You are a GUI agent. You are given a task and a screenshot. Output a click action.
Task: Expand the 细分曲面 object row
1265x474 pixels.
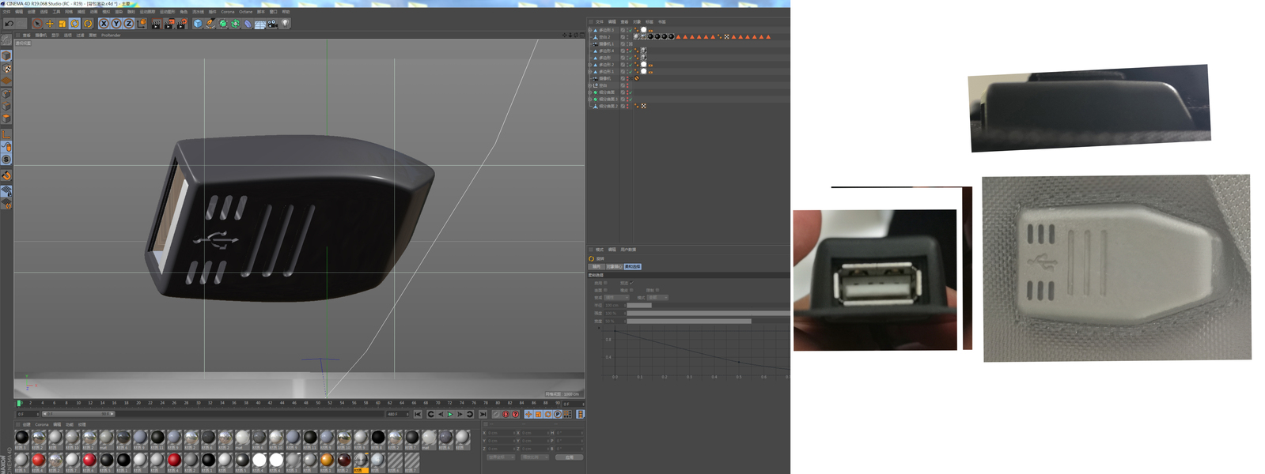click(589, 92)
